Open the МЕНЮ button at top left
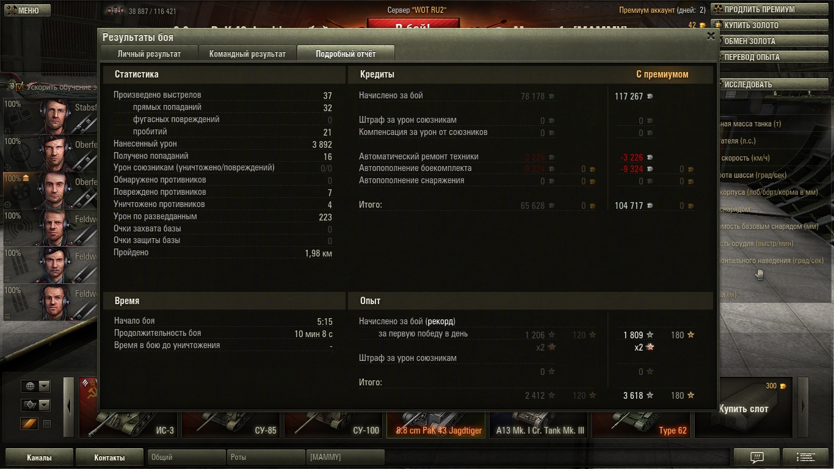834x469 pixels. [23, 10]
